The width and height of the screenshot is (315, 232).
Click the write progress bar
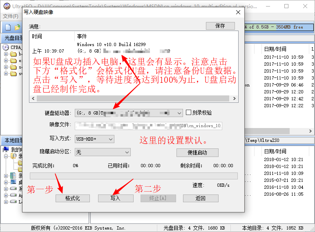[134, 176]
